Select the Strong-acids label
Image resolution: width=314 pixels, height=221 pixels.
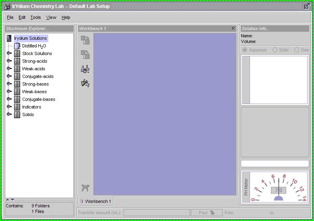click(x=35, y=61)
